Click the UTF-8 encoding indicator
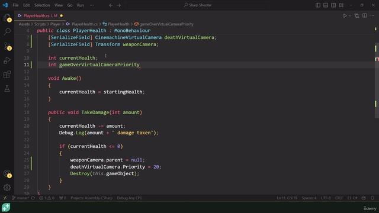Screen dimensions: 379x213 click(x=326, y=198)
